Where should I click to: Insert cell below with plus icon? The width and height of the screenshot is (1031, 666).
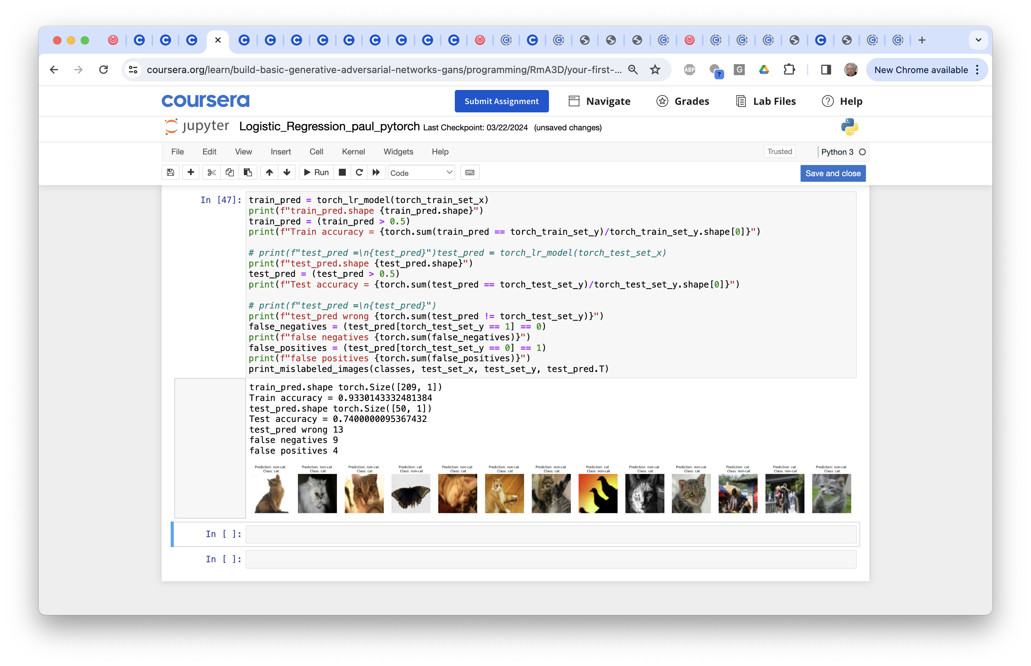click(x=191, y=173)
